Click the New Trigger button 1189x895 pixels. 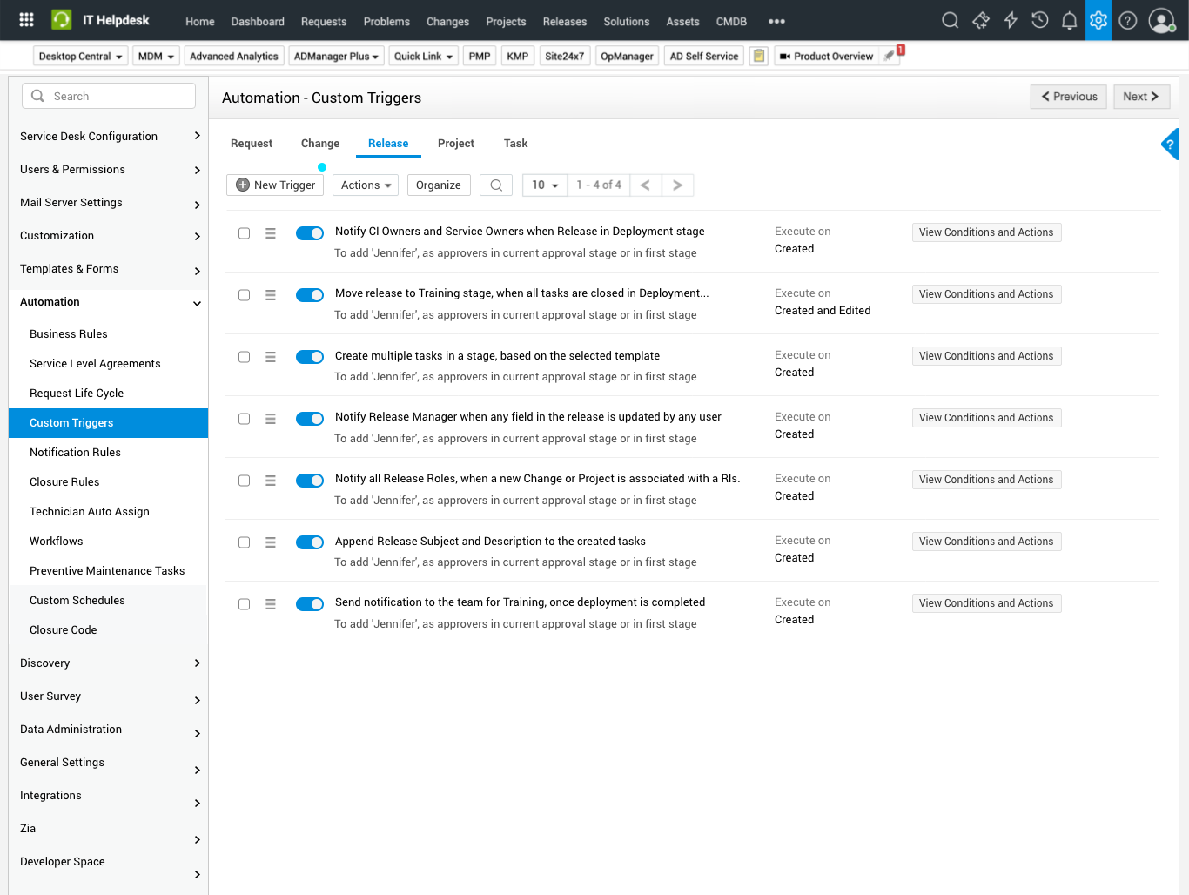[x=274, y=185]
